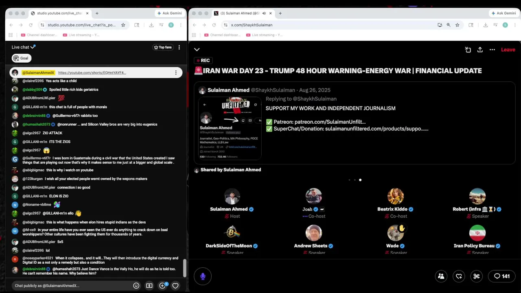Open a new tab in the YouTube Studio window
Viewport: 521px width, 293px height.
(97, 13)
